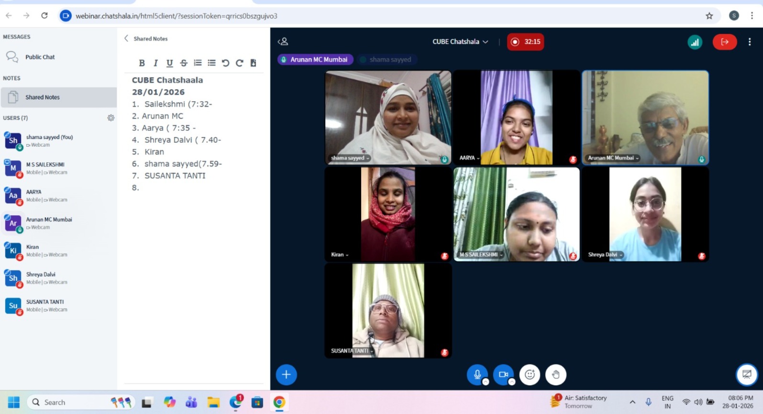
Task: Open audio device options arrow on microphone
Action: [486, 382]
